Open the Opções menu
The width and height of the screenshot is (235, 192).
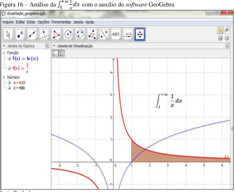point(43,22)
